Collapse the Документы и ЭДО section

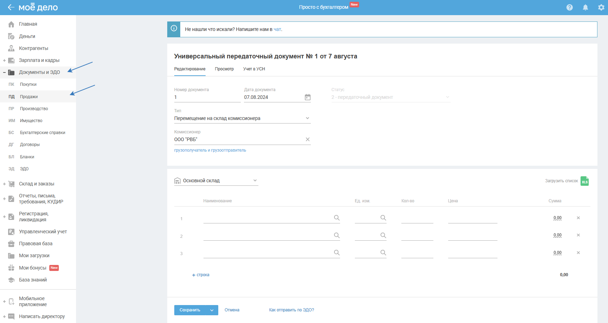coord(4,72)
